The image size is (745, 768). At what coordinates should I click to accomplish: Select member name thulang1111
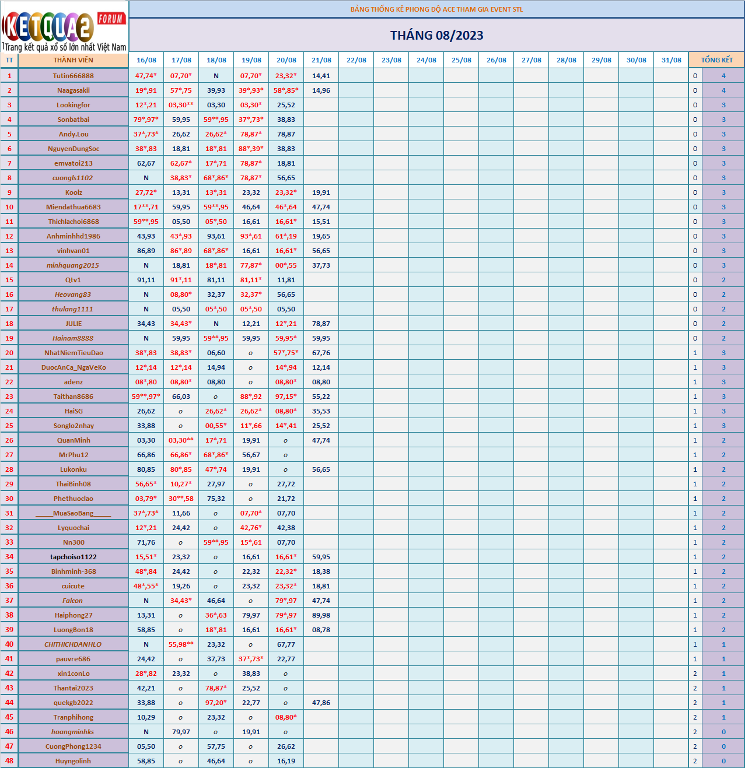point(74,309)
